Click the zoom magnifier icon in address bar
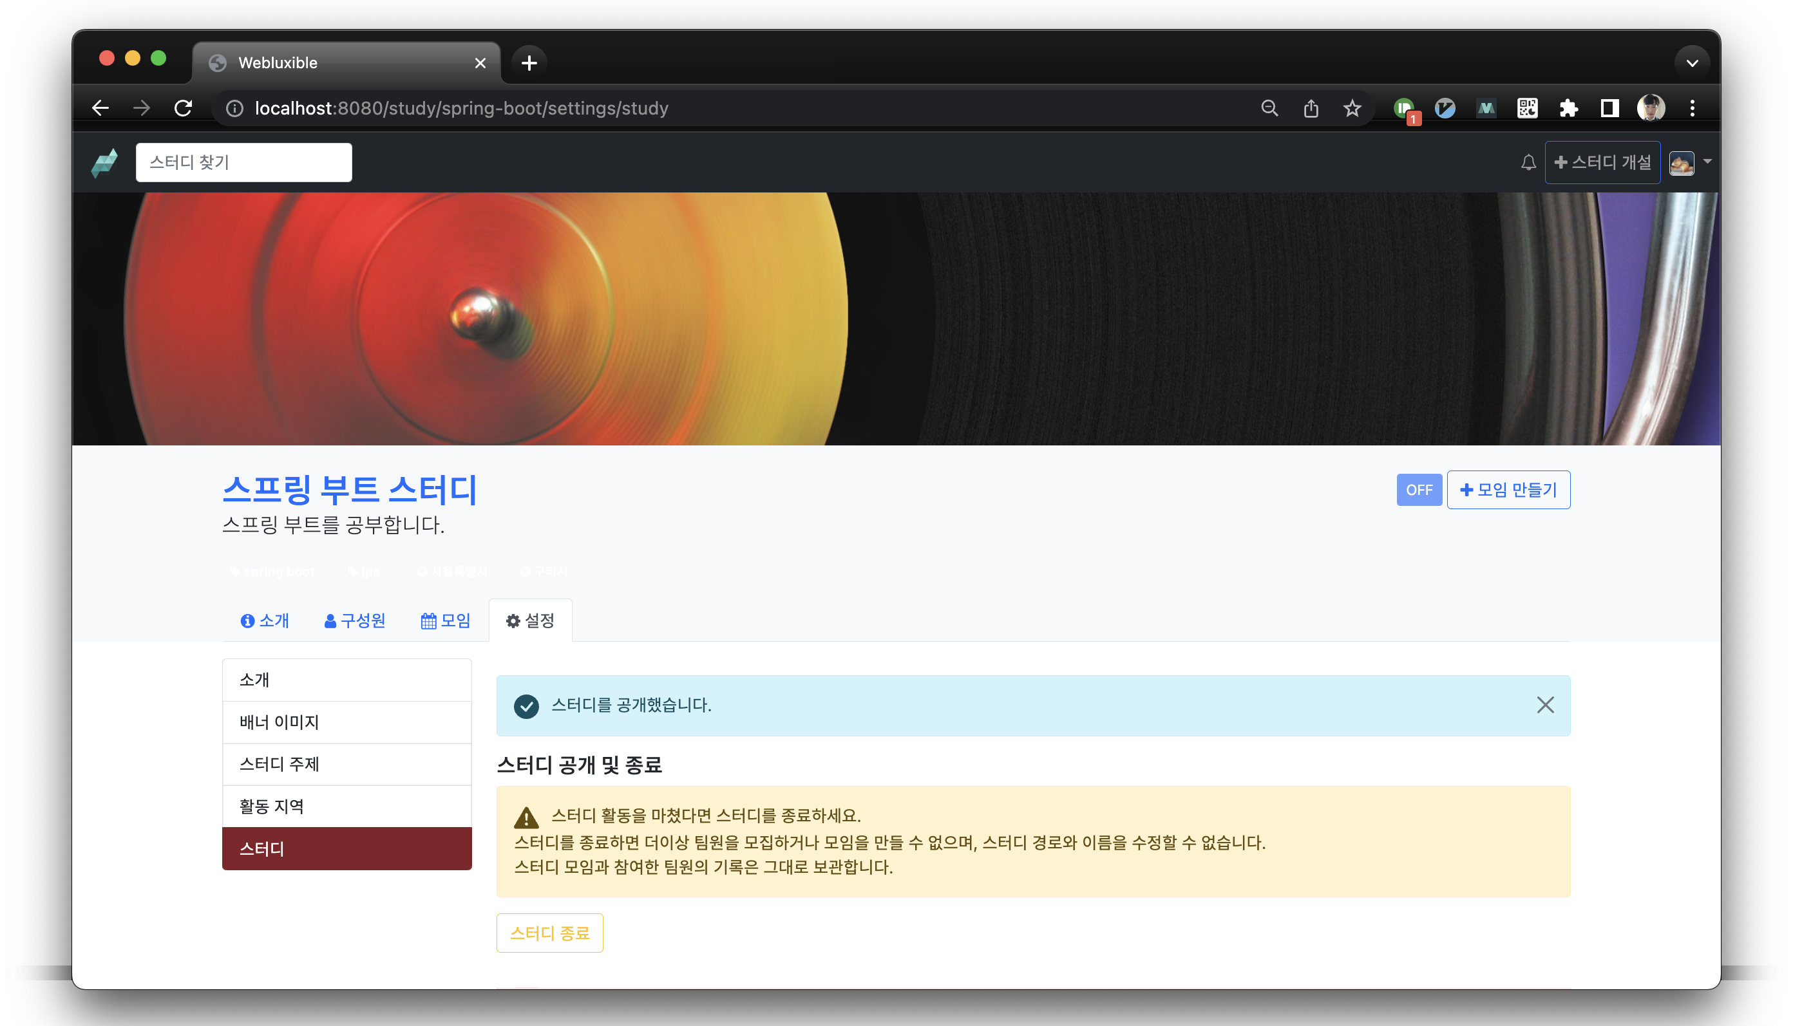Image resolution: width=1793 pixels, height=1026 pixels. tap(1269, 108)
